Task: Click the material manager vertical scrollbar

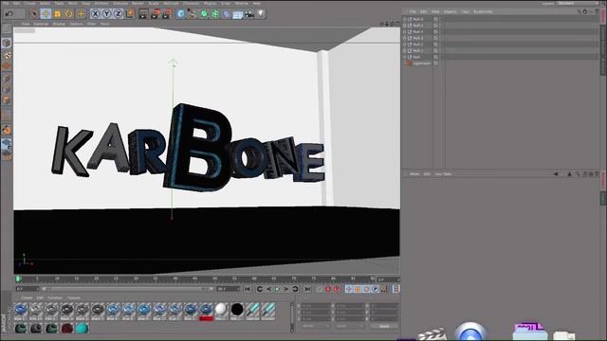Action: (292, 317)
